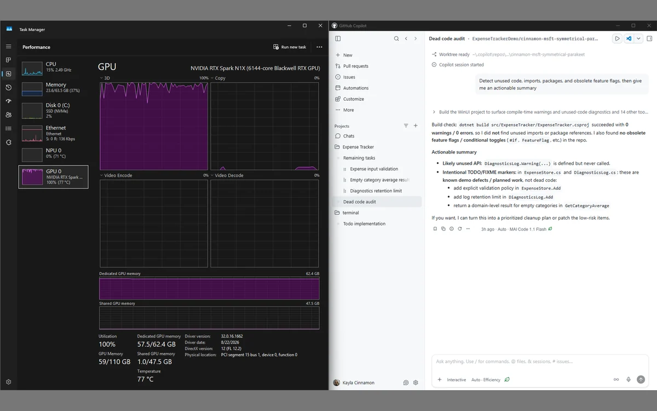Open the Interactive mode dropdown
This screenshot has width=657, height=411.
tap(457, 380)
